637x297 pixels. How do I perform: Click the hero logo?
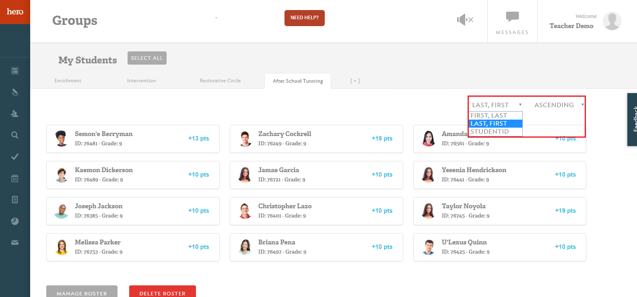(x=15, y=12)
